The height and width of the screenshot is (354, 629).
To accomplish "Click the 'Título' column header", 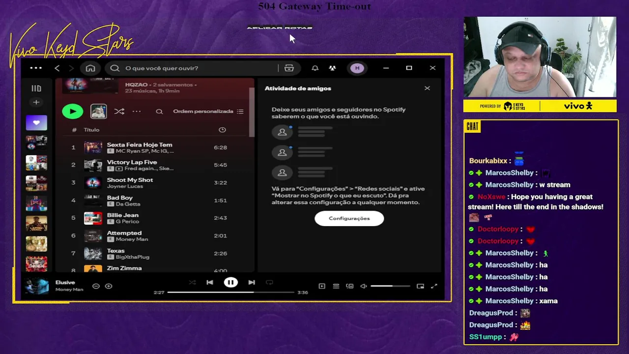I will pos(91,130).
